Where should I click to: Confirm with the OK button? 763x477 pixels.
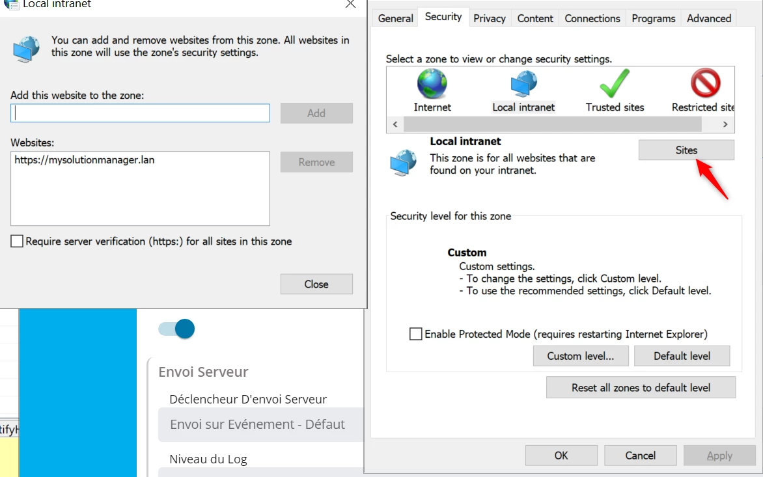click(x=561, y=456)
